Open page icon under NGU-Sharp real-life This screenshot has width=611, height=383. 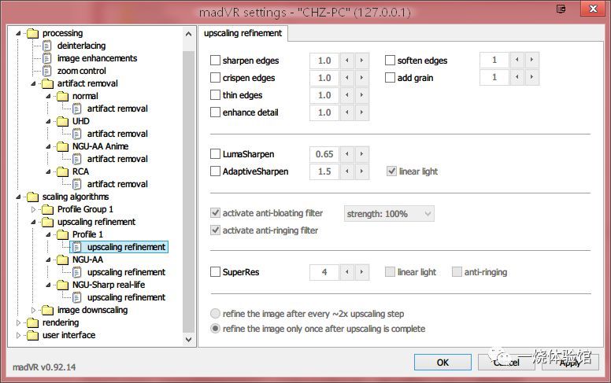tap(76, 297)
